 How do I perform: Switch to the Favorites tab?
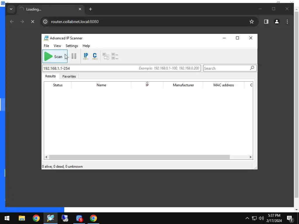tap(69, 76)
